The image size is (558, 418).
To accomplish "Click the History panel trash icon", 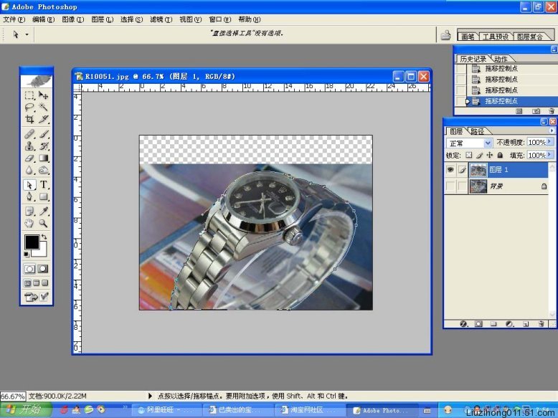I will [552, 111].
